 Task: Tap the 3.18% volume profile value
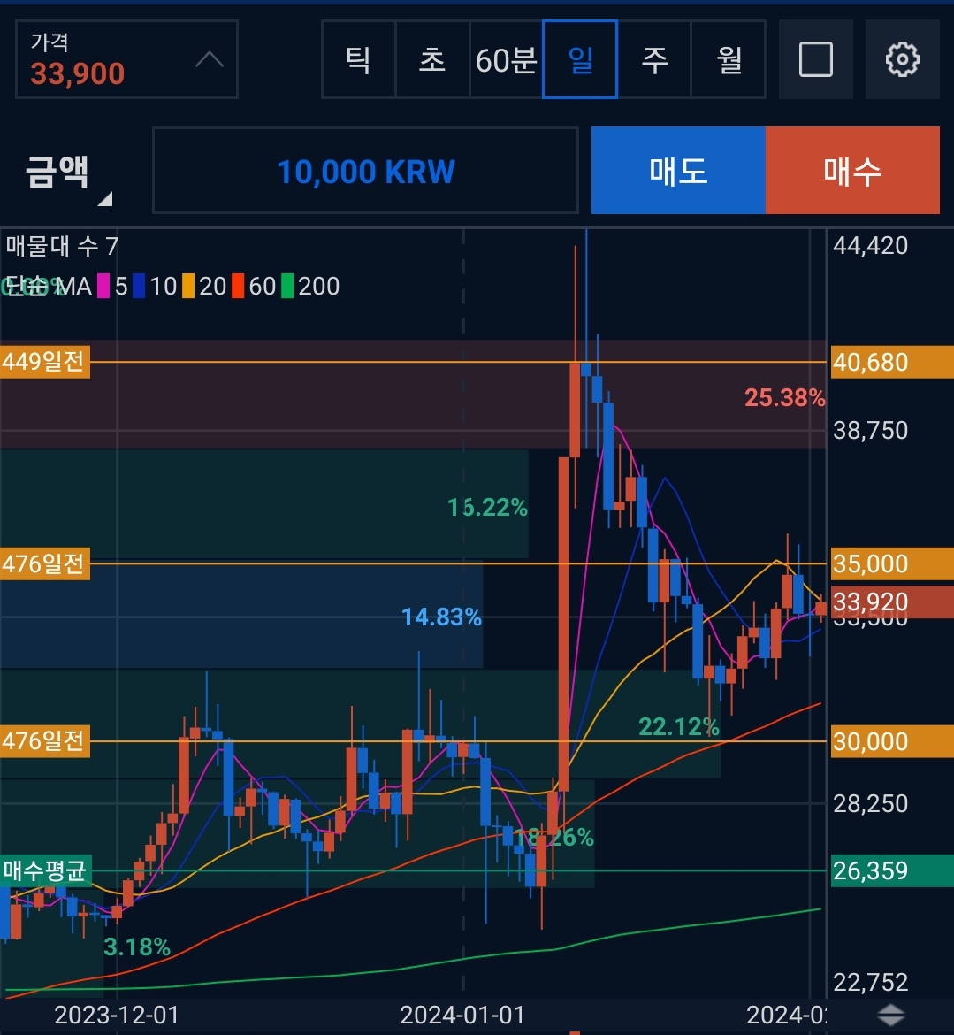click(x=137, y=947)
